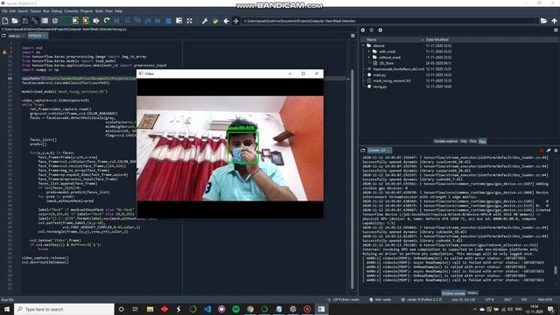The image size is (560, 315).
Task: Open the editor pane options menu icon
Action: point(353,36)
